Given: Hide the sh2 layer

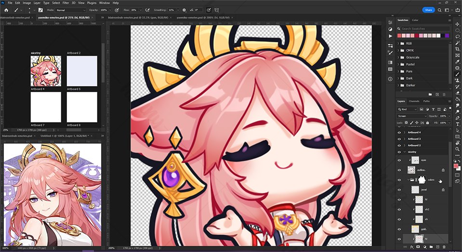Looking at the screenshot, I should (x=399, y=210).
